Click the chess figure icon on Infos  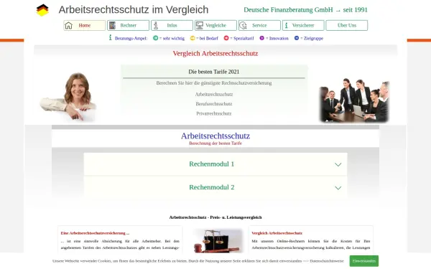click(156, 26)
